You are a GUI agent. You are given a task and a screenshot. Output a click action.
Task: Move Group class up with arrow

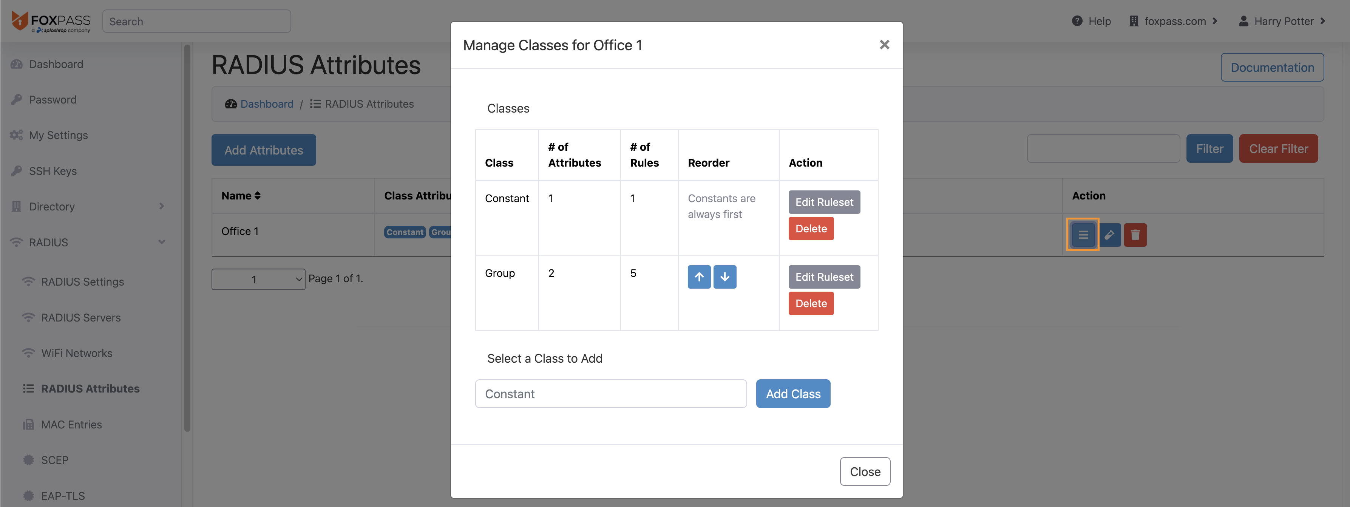(698, 277)
